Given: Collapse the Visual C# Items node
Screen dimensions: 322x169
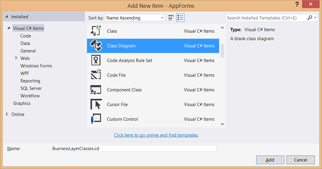Looking at the screenshot, I should [x=8, y=28].
